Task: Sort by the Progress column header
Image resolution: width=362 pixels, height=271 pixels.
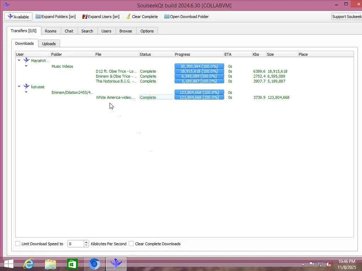Action: [x=199, y=54]
